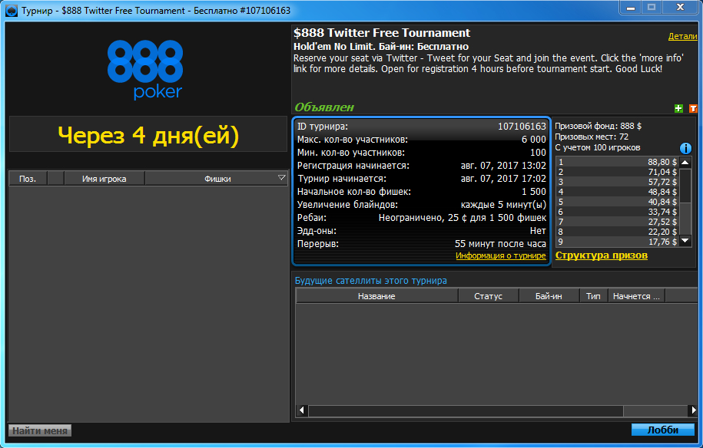The width and height of the screenshot is (703, 448).
Task: Click the Бай-ин column header
Action: point(549,296)
